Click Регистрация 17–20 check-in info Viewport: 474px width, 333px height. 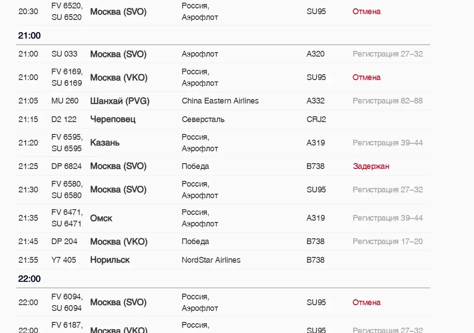(387, 241)
